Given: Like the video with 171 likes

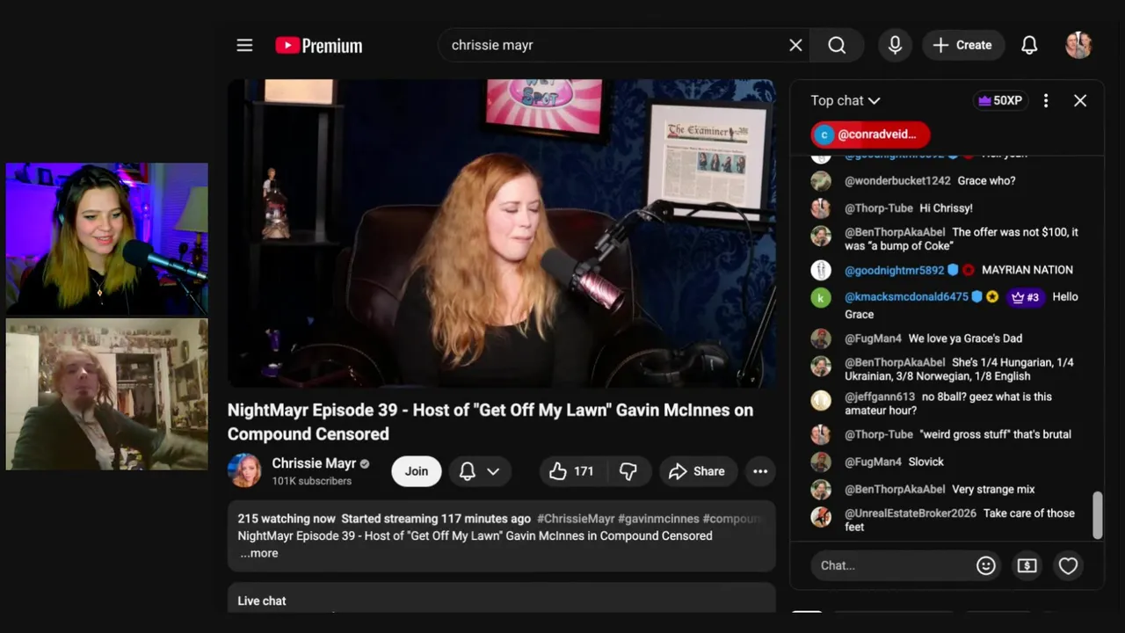Looking at the screenshot, I should click(x=571, y=471).
